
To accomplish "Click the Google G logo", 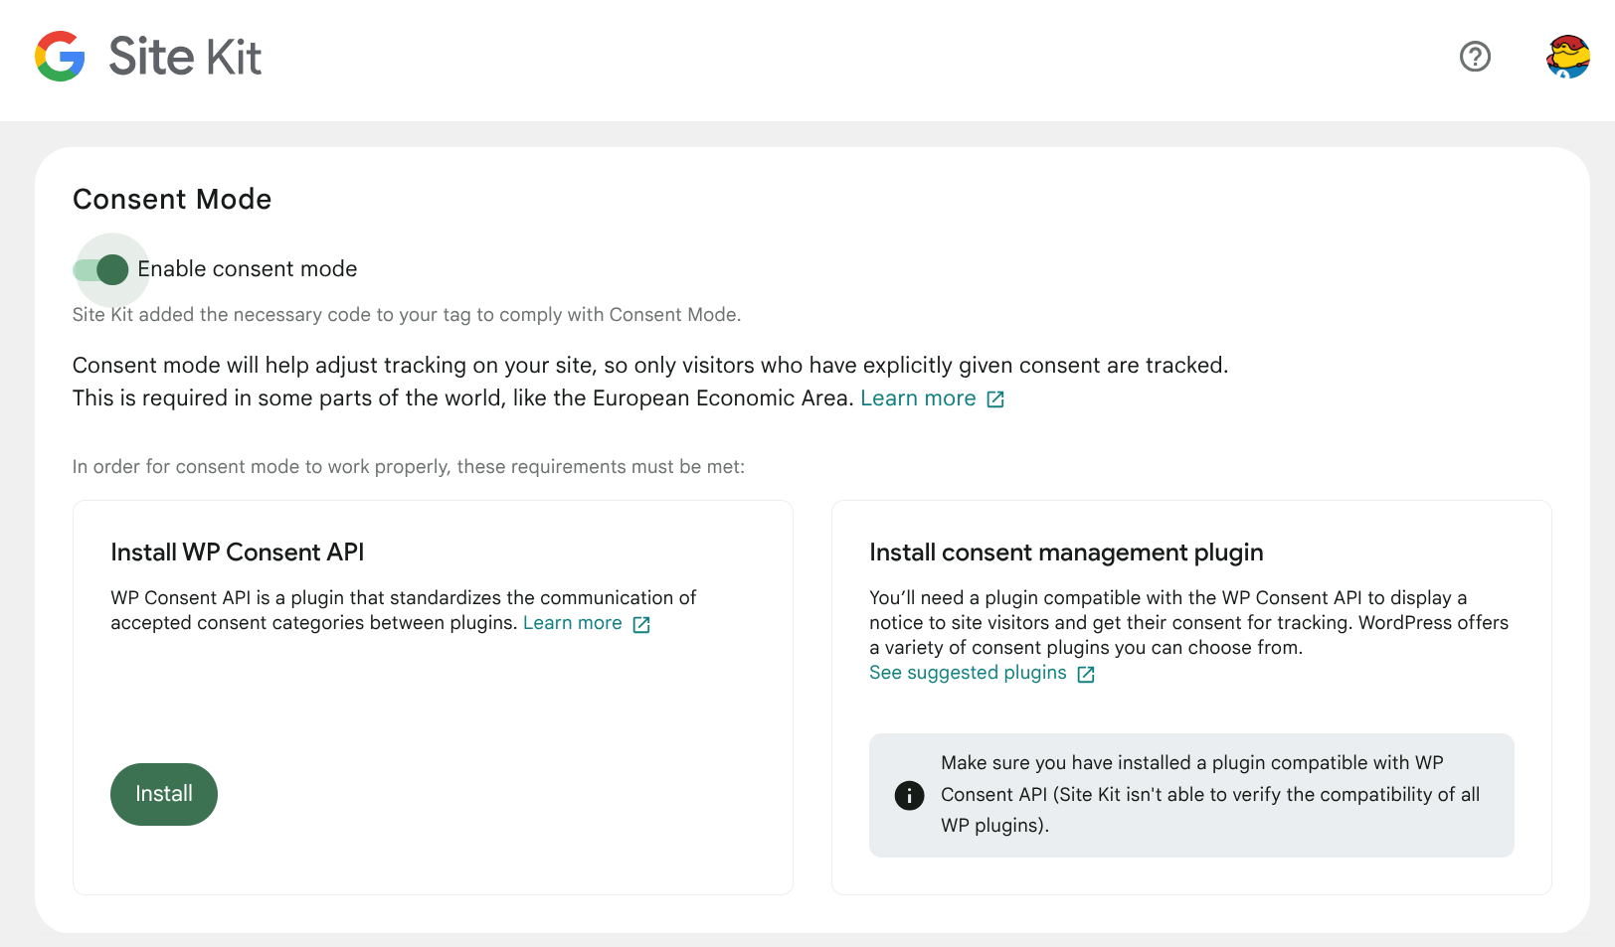I will (60, 56).
